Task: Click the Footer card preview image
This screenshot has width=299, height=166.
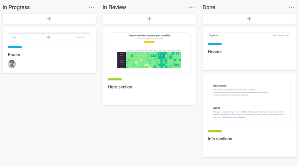Action: click(49, 37)
